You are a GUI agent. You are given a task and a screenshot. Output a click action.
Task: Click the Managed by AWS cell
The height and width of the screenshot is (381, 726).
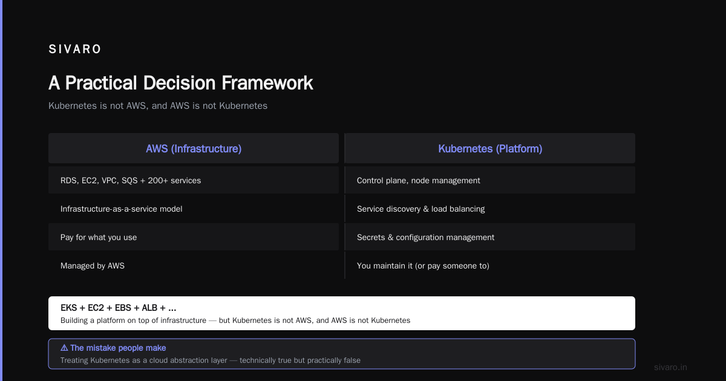pyautogui.click(x=194, y=265)
